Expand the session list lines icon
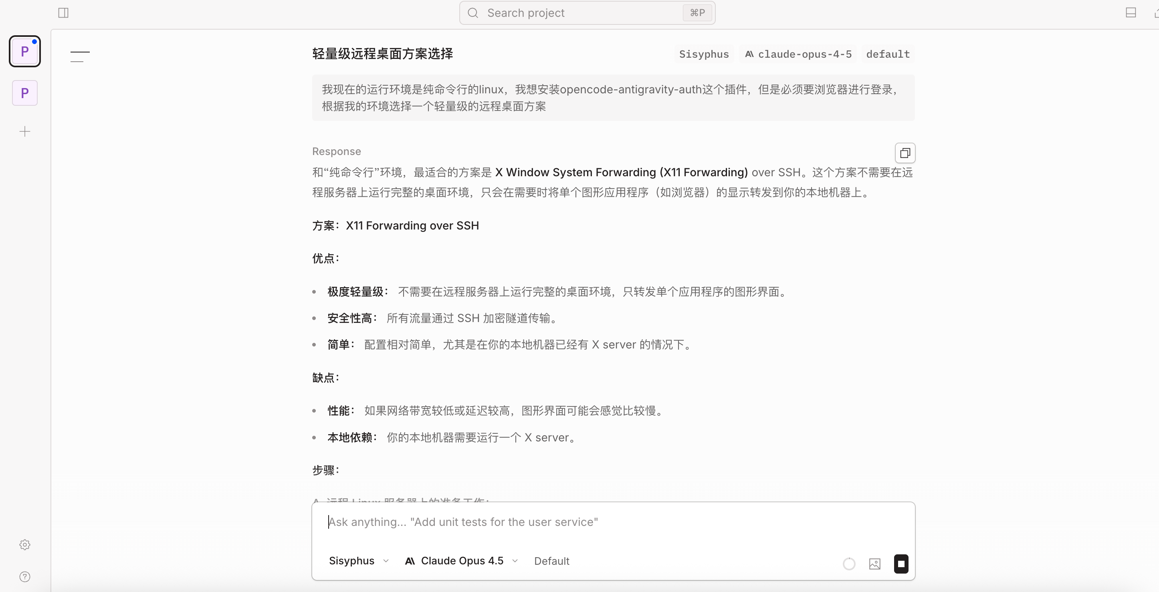Viewport: 1159px width, 592px height. pyautogui.click(x=80, y=56)
